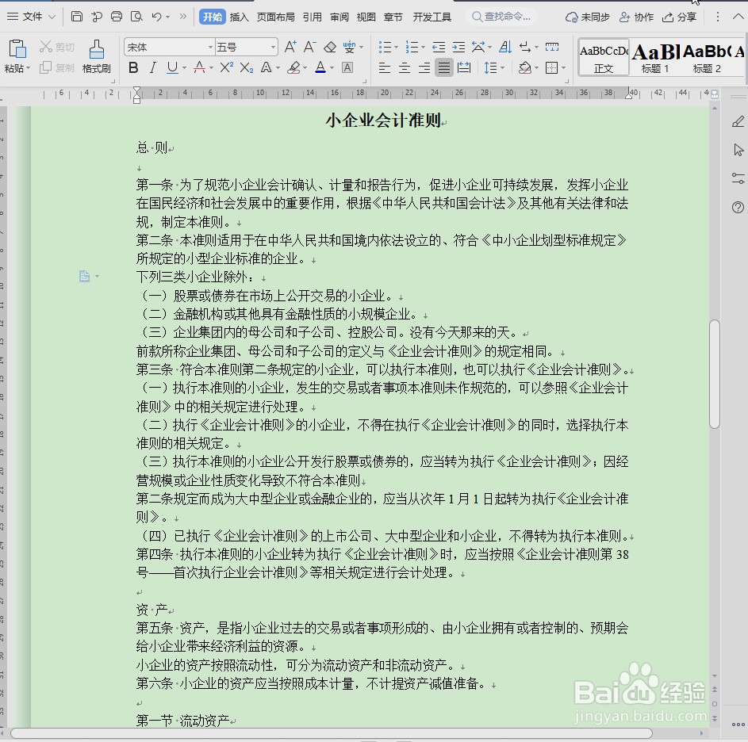
Task: Click the vertical scrollbar thumb
Action: coord(714,374)
